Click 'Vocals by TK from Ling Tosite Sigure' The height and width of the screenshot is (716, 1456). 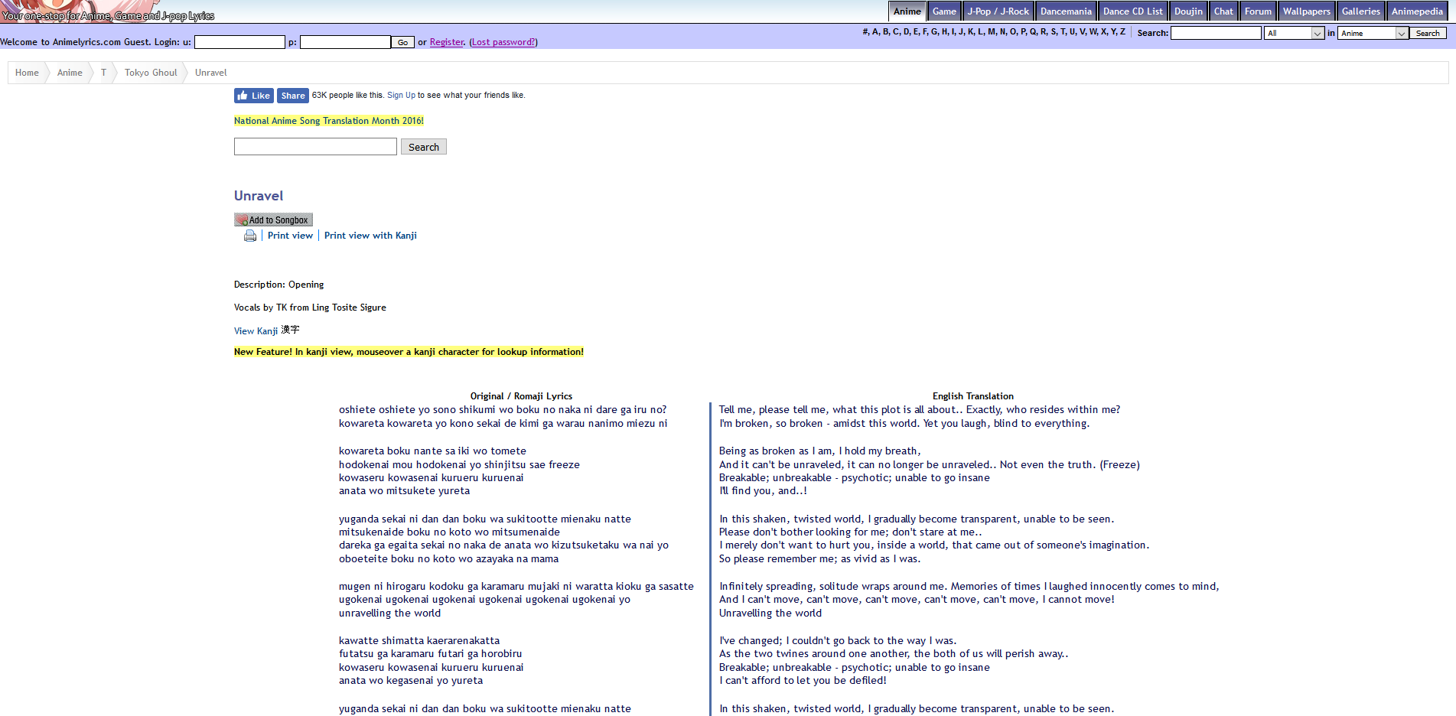(310, 308)
